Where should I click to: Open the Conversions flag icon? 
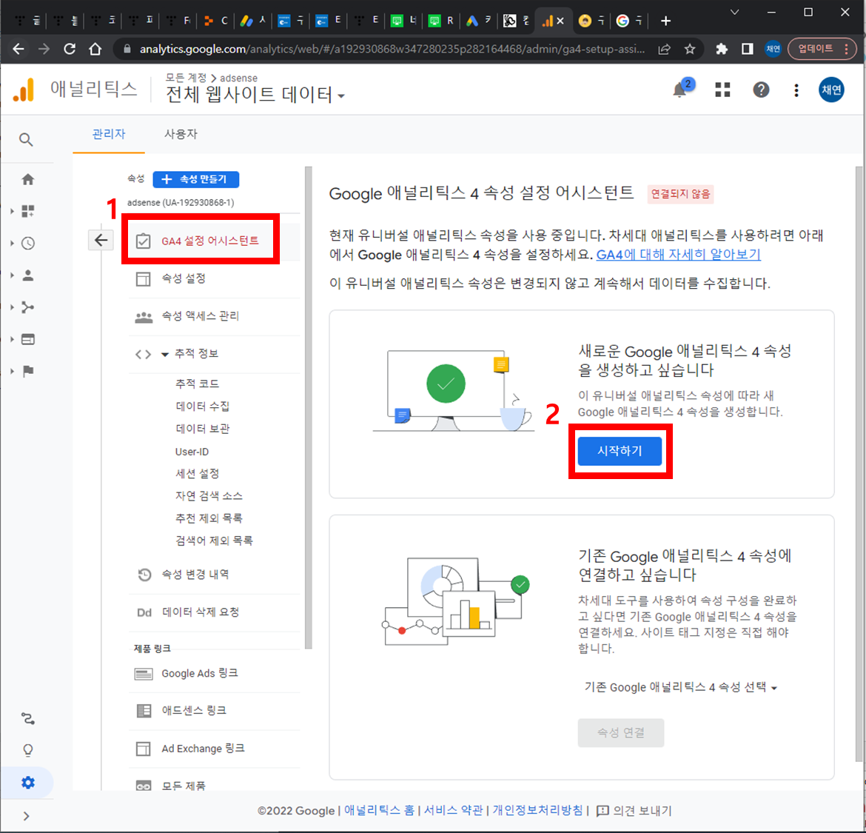tap(27, 371)
